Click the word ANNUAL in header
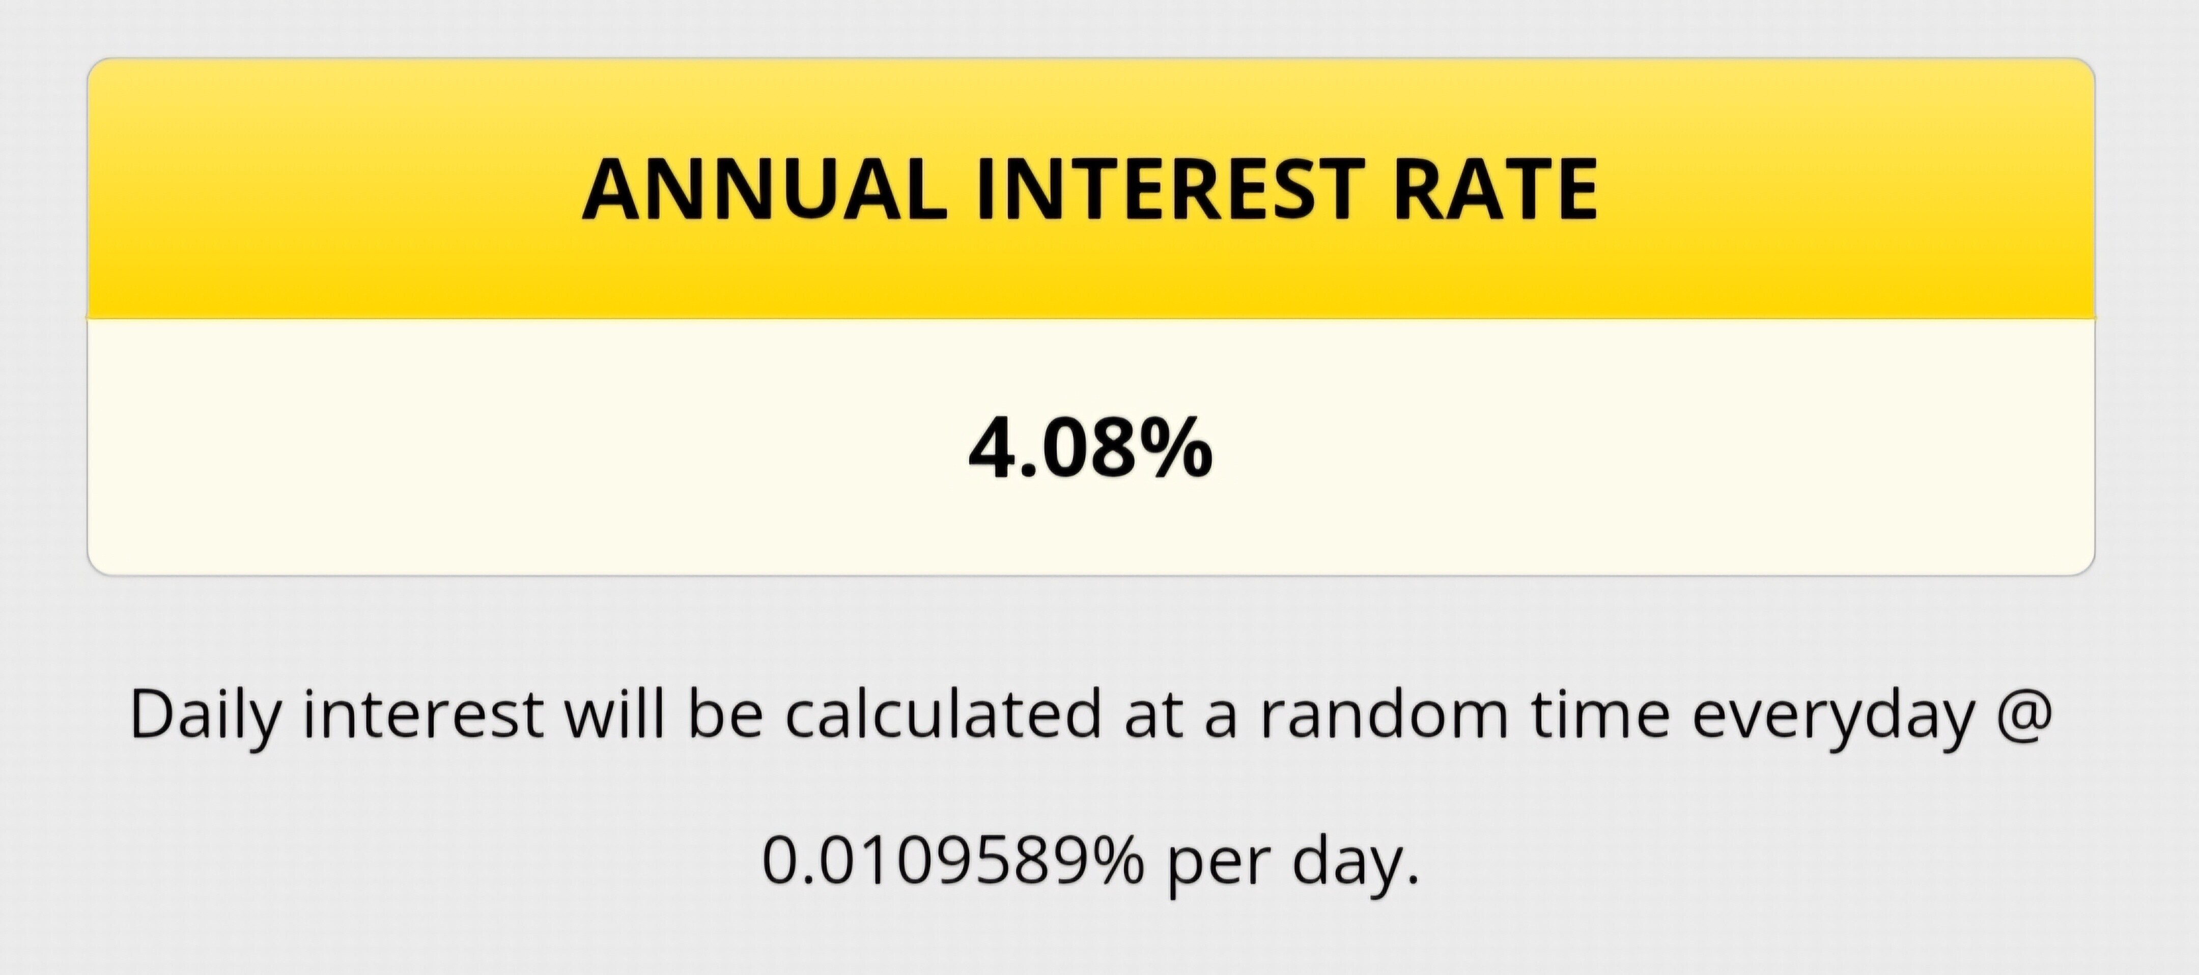Image resolution: width=2199 pixels, height=975 pixels. click(765, 189)
